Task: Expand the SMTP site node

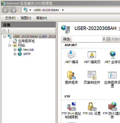Action: (x=15, y=54)
